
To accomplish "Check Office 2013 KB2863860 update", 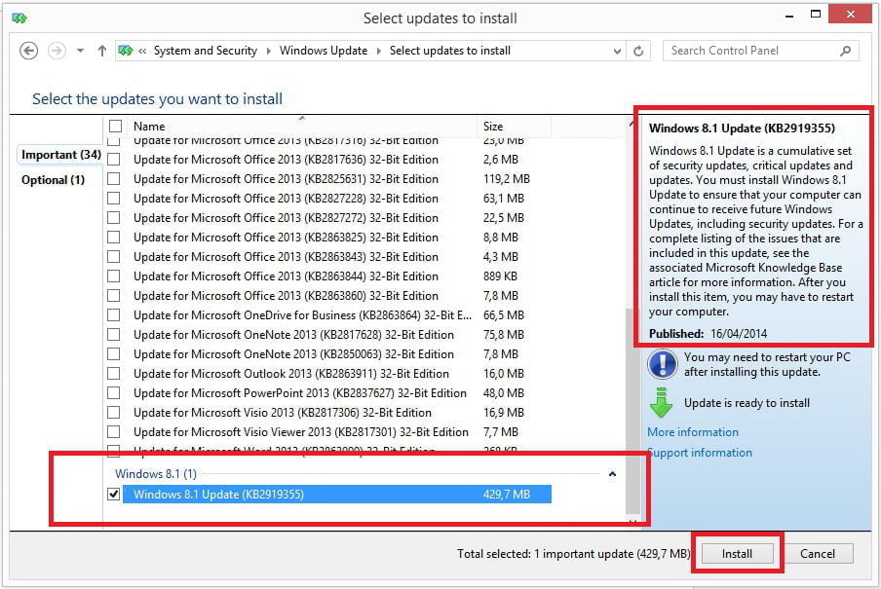I will click(x=113, y=295).
